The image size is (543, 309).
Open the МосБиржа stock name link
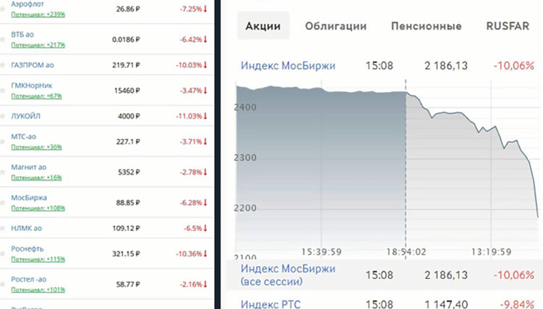29,198
